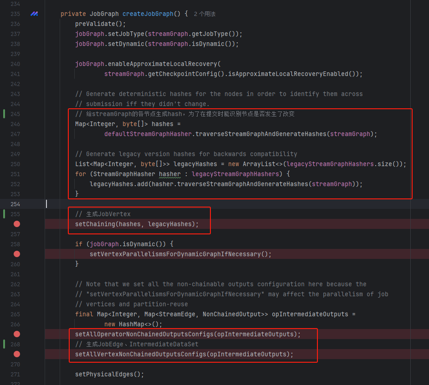The image size is (429, 385).
Task: Click setJobType on line 237
Action: 126,34
